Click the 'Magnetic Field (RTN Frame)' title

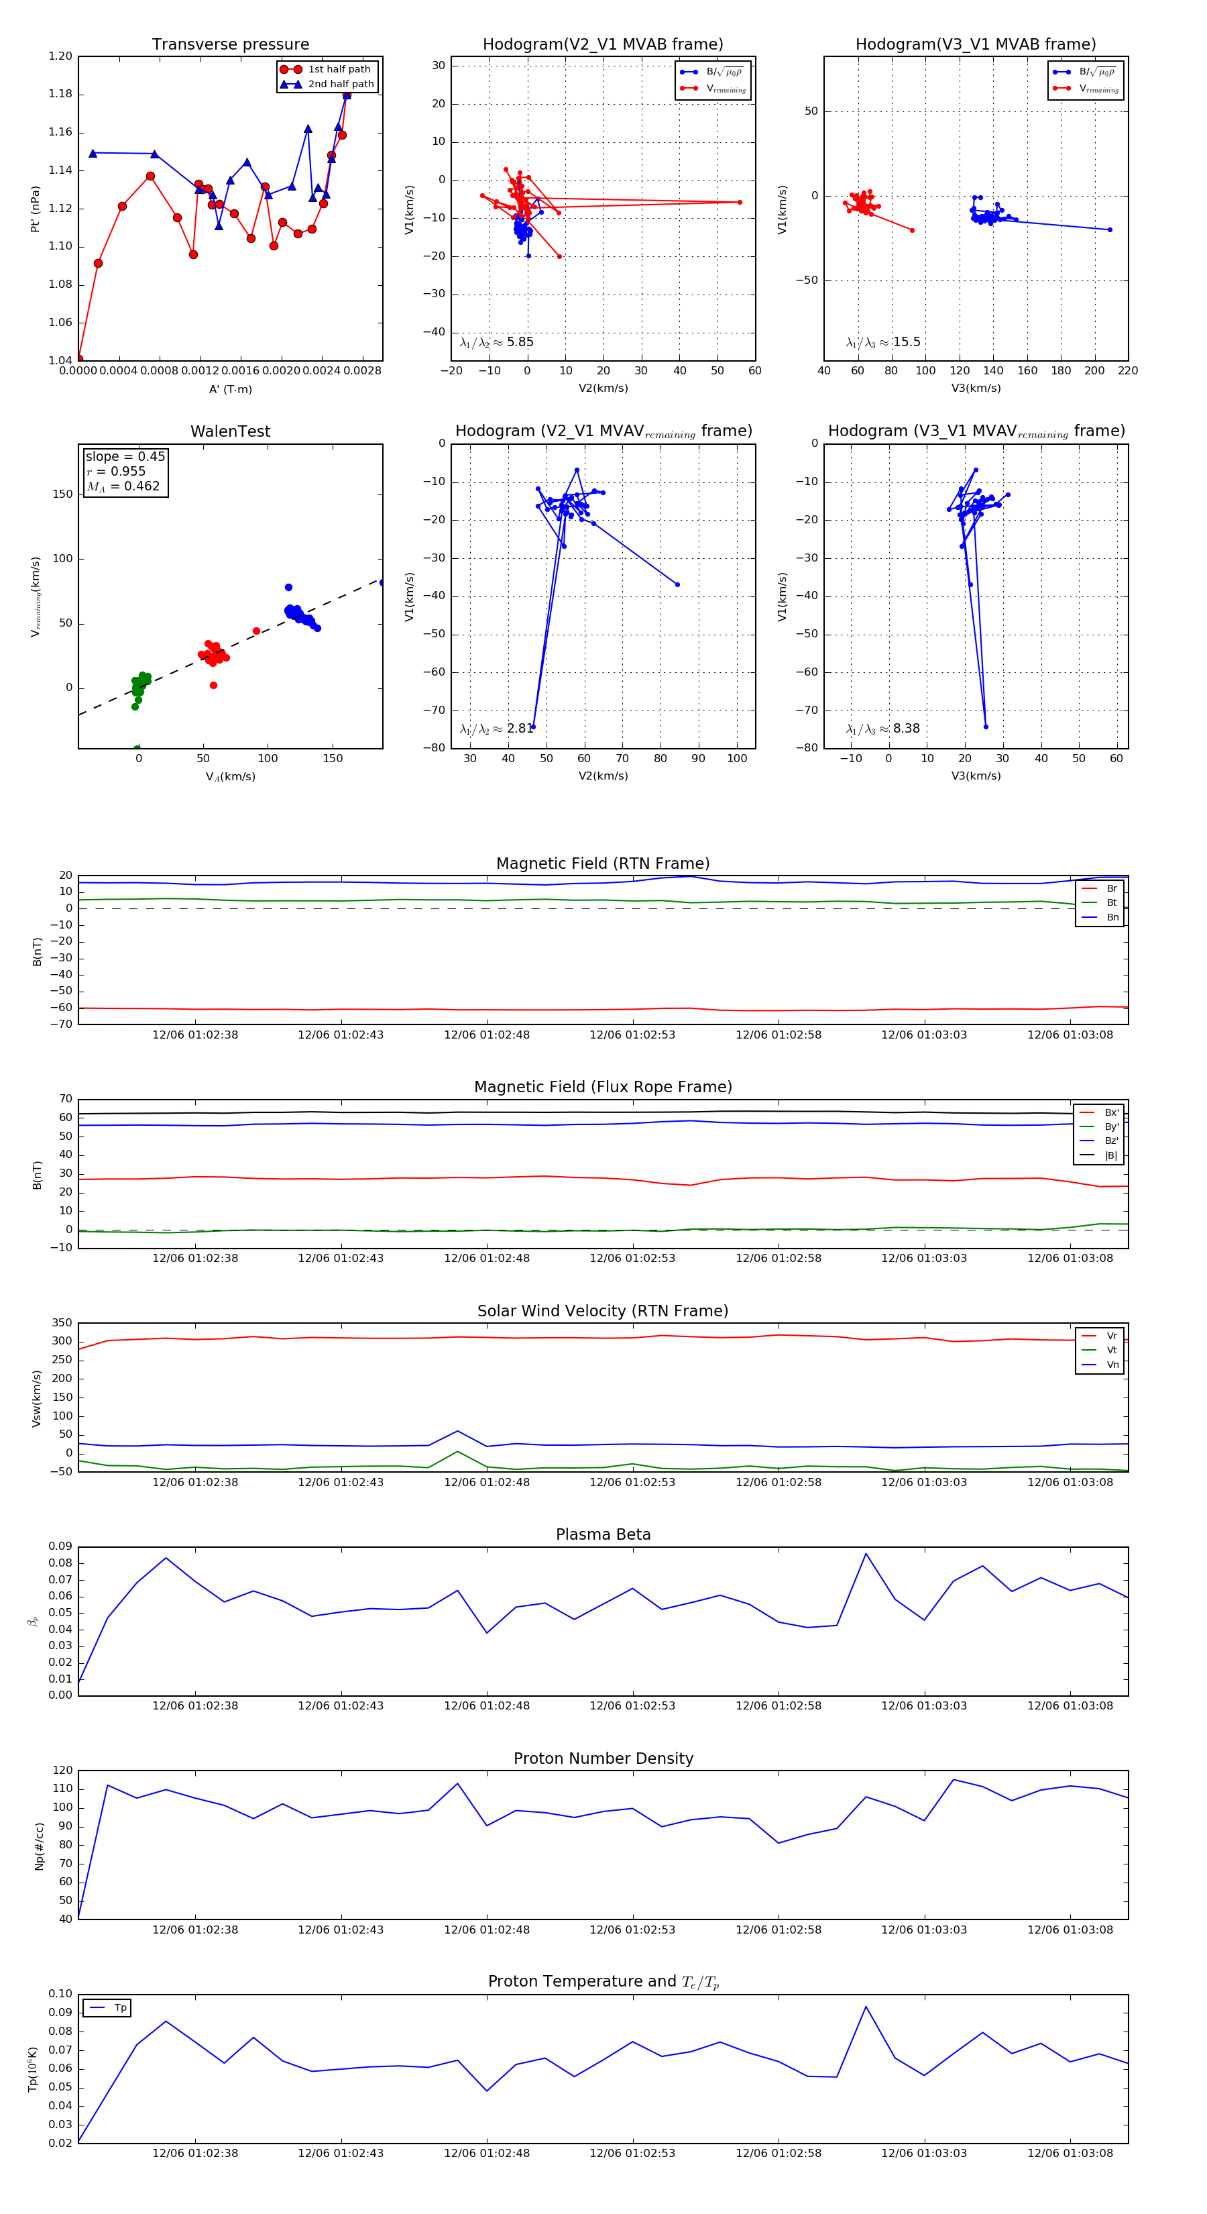pyautogui.click(x=603, y=863)
